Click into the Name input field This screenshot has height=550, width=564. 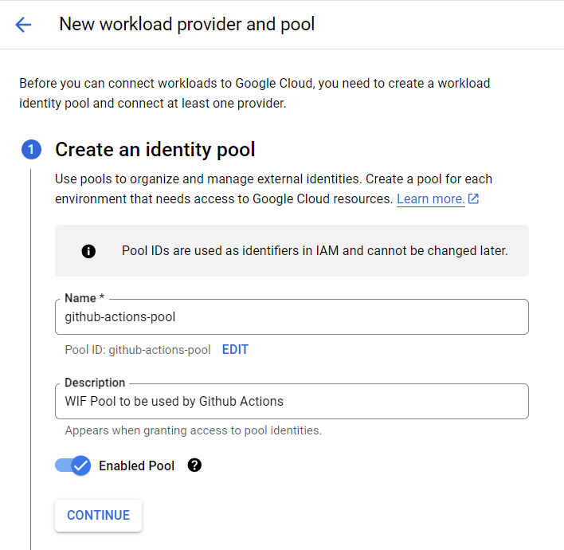pyautogui.click(x=292, y=316)
